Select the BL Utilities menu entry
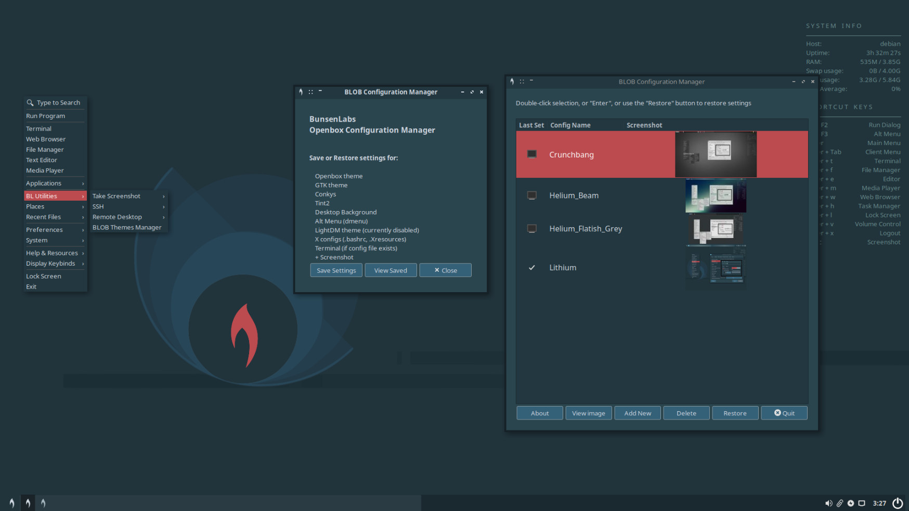Image resolution: width=909 pixels, height=511 pixels. click(55, 196)
